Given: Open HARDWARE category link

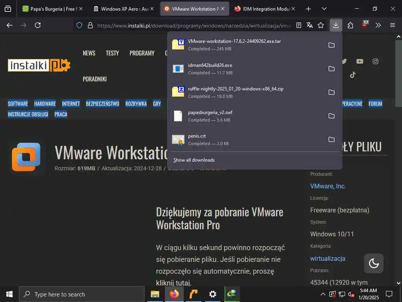Looking at the screenshot, I should coord(45,104).
